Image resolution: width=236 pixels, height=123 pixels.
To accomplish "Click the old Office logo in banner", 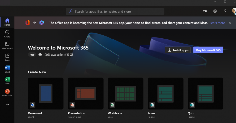I will click(x=28, y=23).
